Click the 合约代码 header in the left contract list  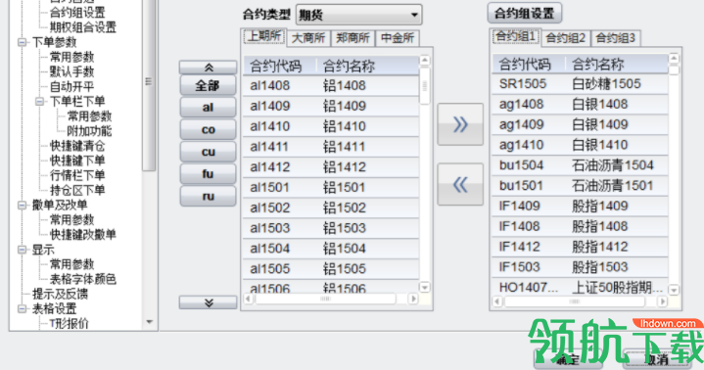tap(279, 66)
